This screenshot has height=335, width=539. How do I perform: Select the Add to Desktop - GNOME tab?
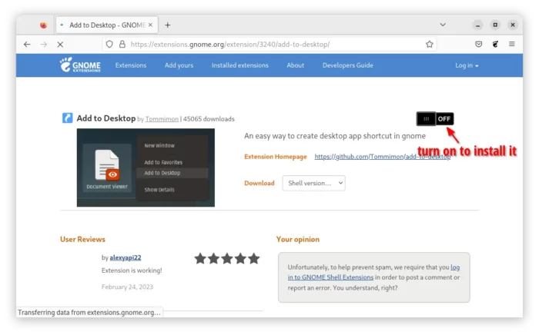[x=107, y=25]
